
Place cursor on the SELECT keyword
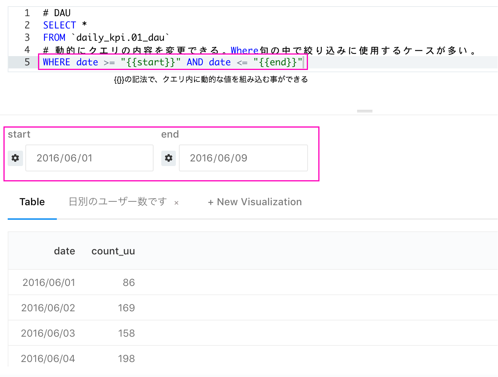tap(60, 25)
